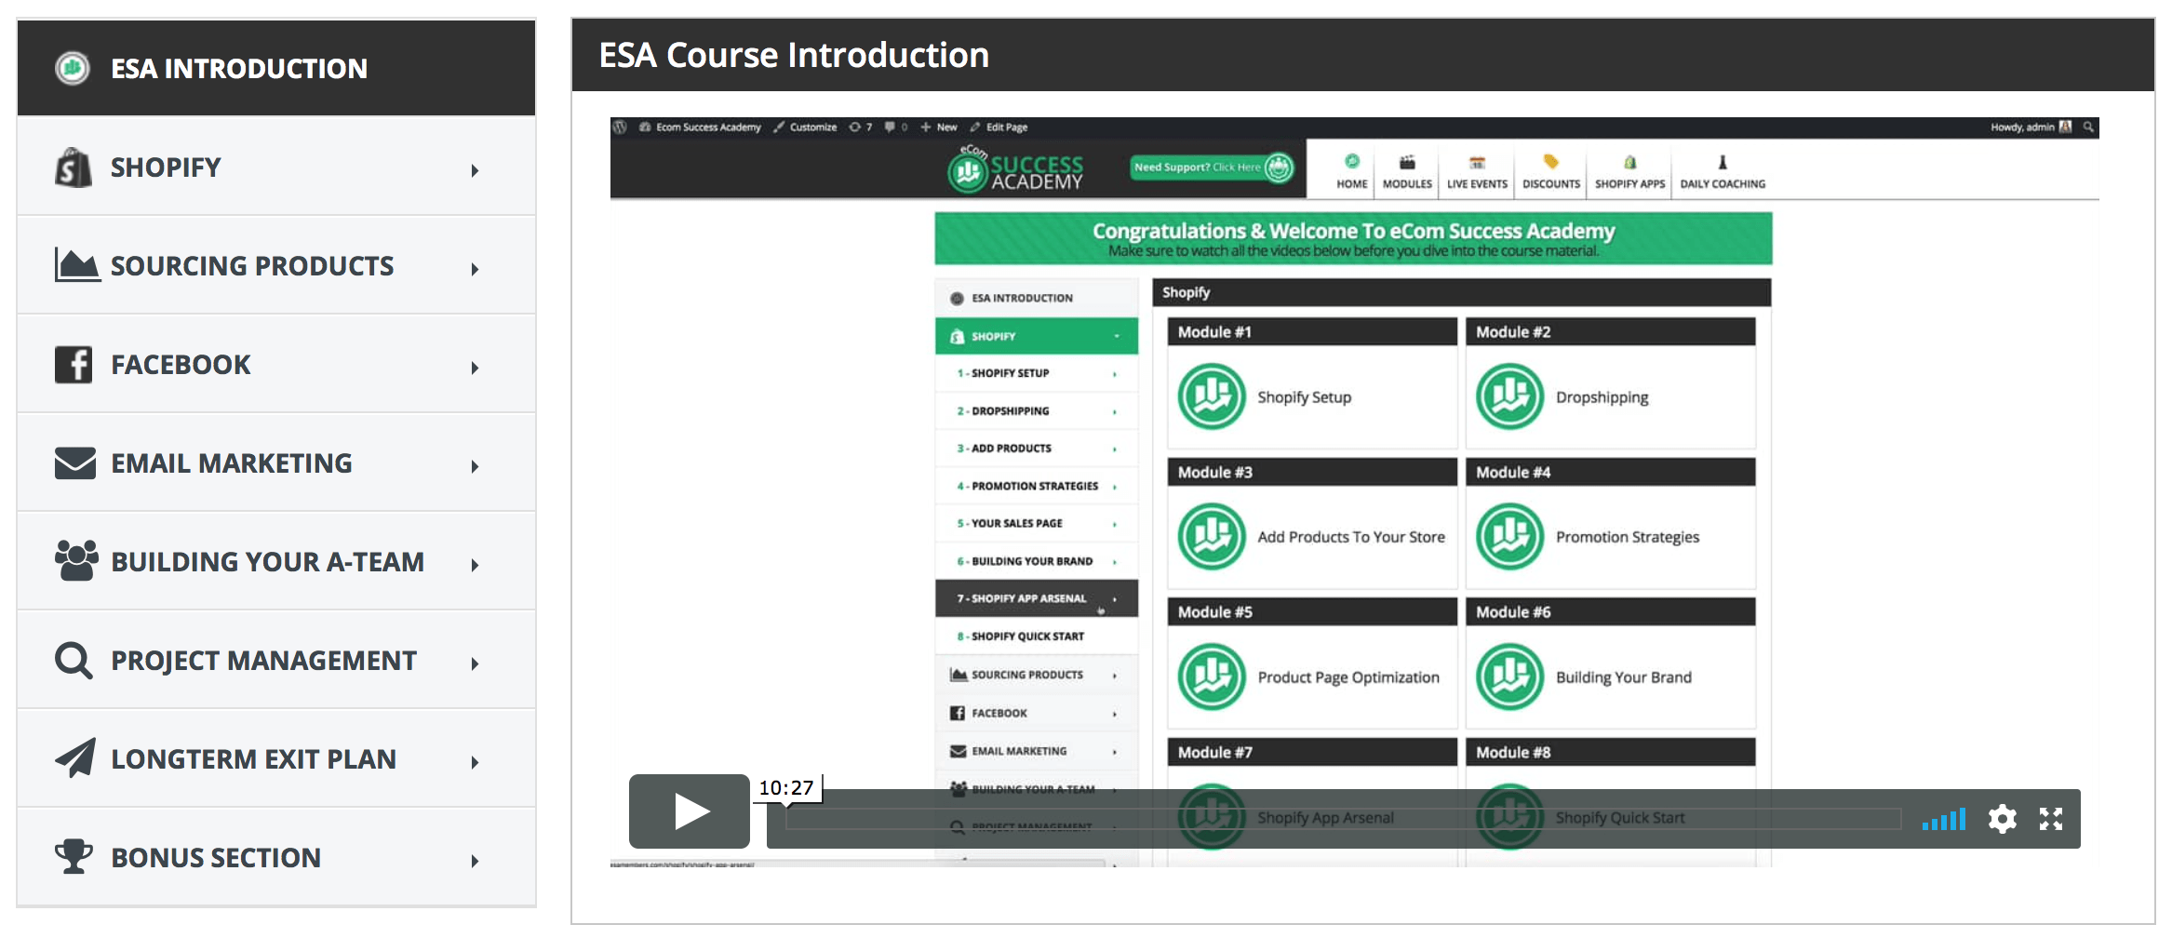This screenshot has height=938, width=2172.
Task: Expand the Facebook section arrow
Action: tap(475, 368)
